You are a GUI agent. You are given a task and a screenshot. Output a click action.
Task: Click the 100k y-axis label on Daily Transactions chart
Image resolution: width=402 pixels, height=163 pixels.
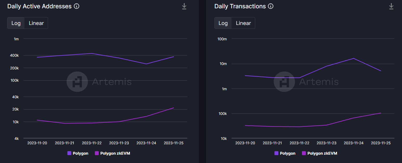click(x=222, y=114)
